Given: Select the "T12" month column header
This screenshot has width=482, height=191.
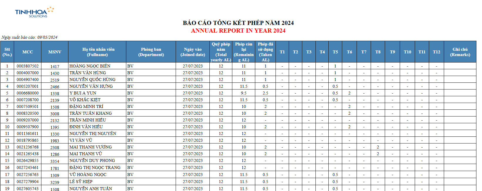Looking at the screenshot, I should [436, 52].
